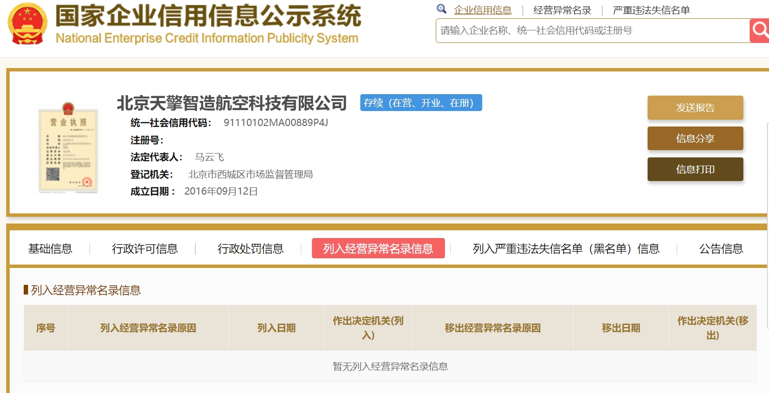769x393 pixels.
Task: Open the 行政许可信息 tab
Action: tap(145, 249)
